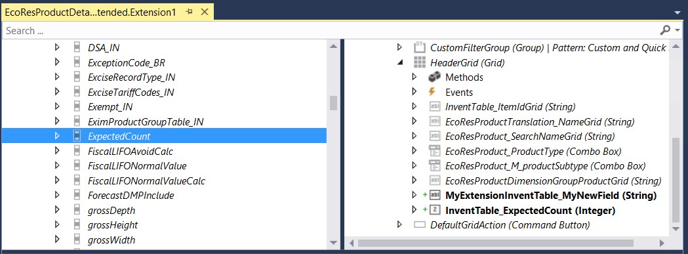Click the HeaderGrid grid icon
The image size is (688, 254).
pos(420,62)
